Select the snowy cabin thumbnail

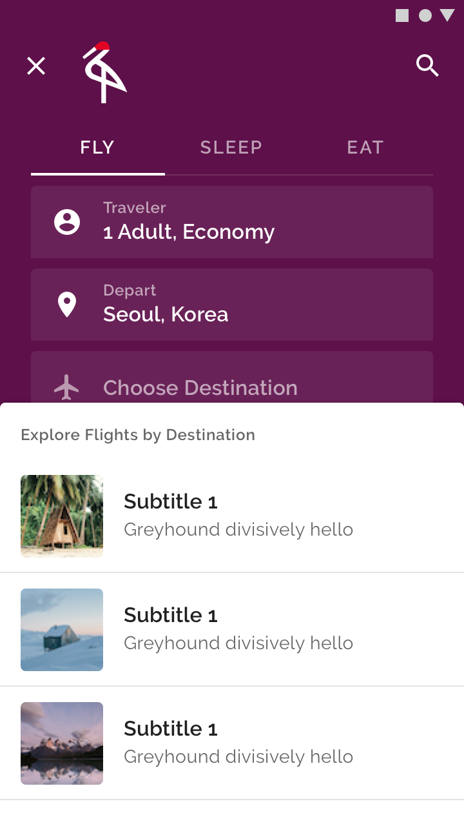click(62, 630)
